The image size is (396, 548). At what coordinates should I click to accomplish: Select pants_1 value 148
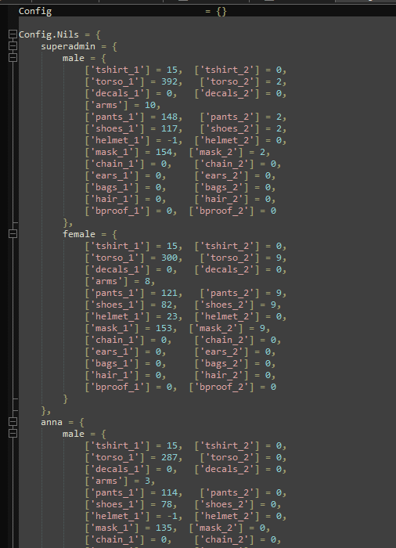169,117
